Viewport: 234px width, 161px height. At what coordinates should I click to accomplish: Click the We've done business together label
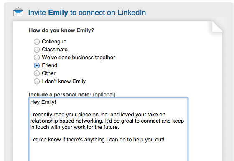coord(79,58)
